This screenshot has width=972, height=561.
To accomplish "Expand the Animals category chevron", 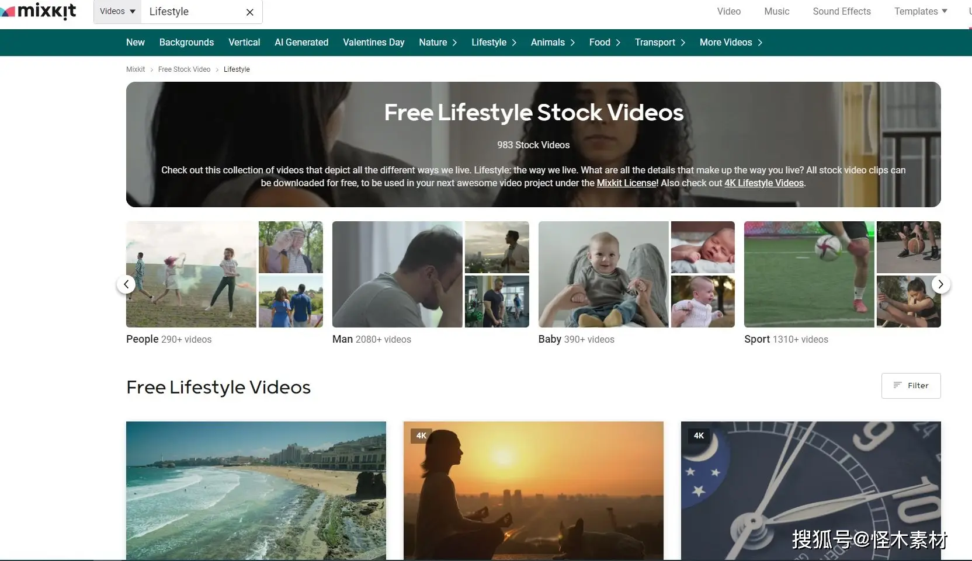I will pos(572,43).
